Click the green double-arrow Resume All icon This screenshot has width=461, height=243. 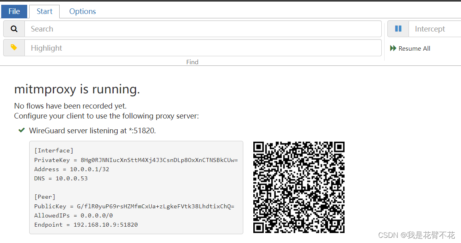click(393, 48)
